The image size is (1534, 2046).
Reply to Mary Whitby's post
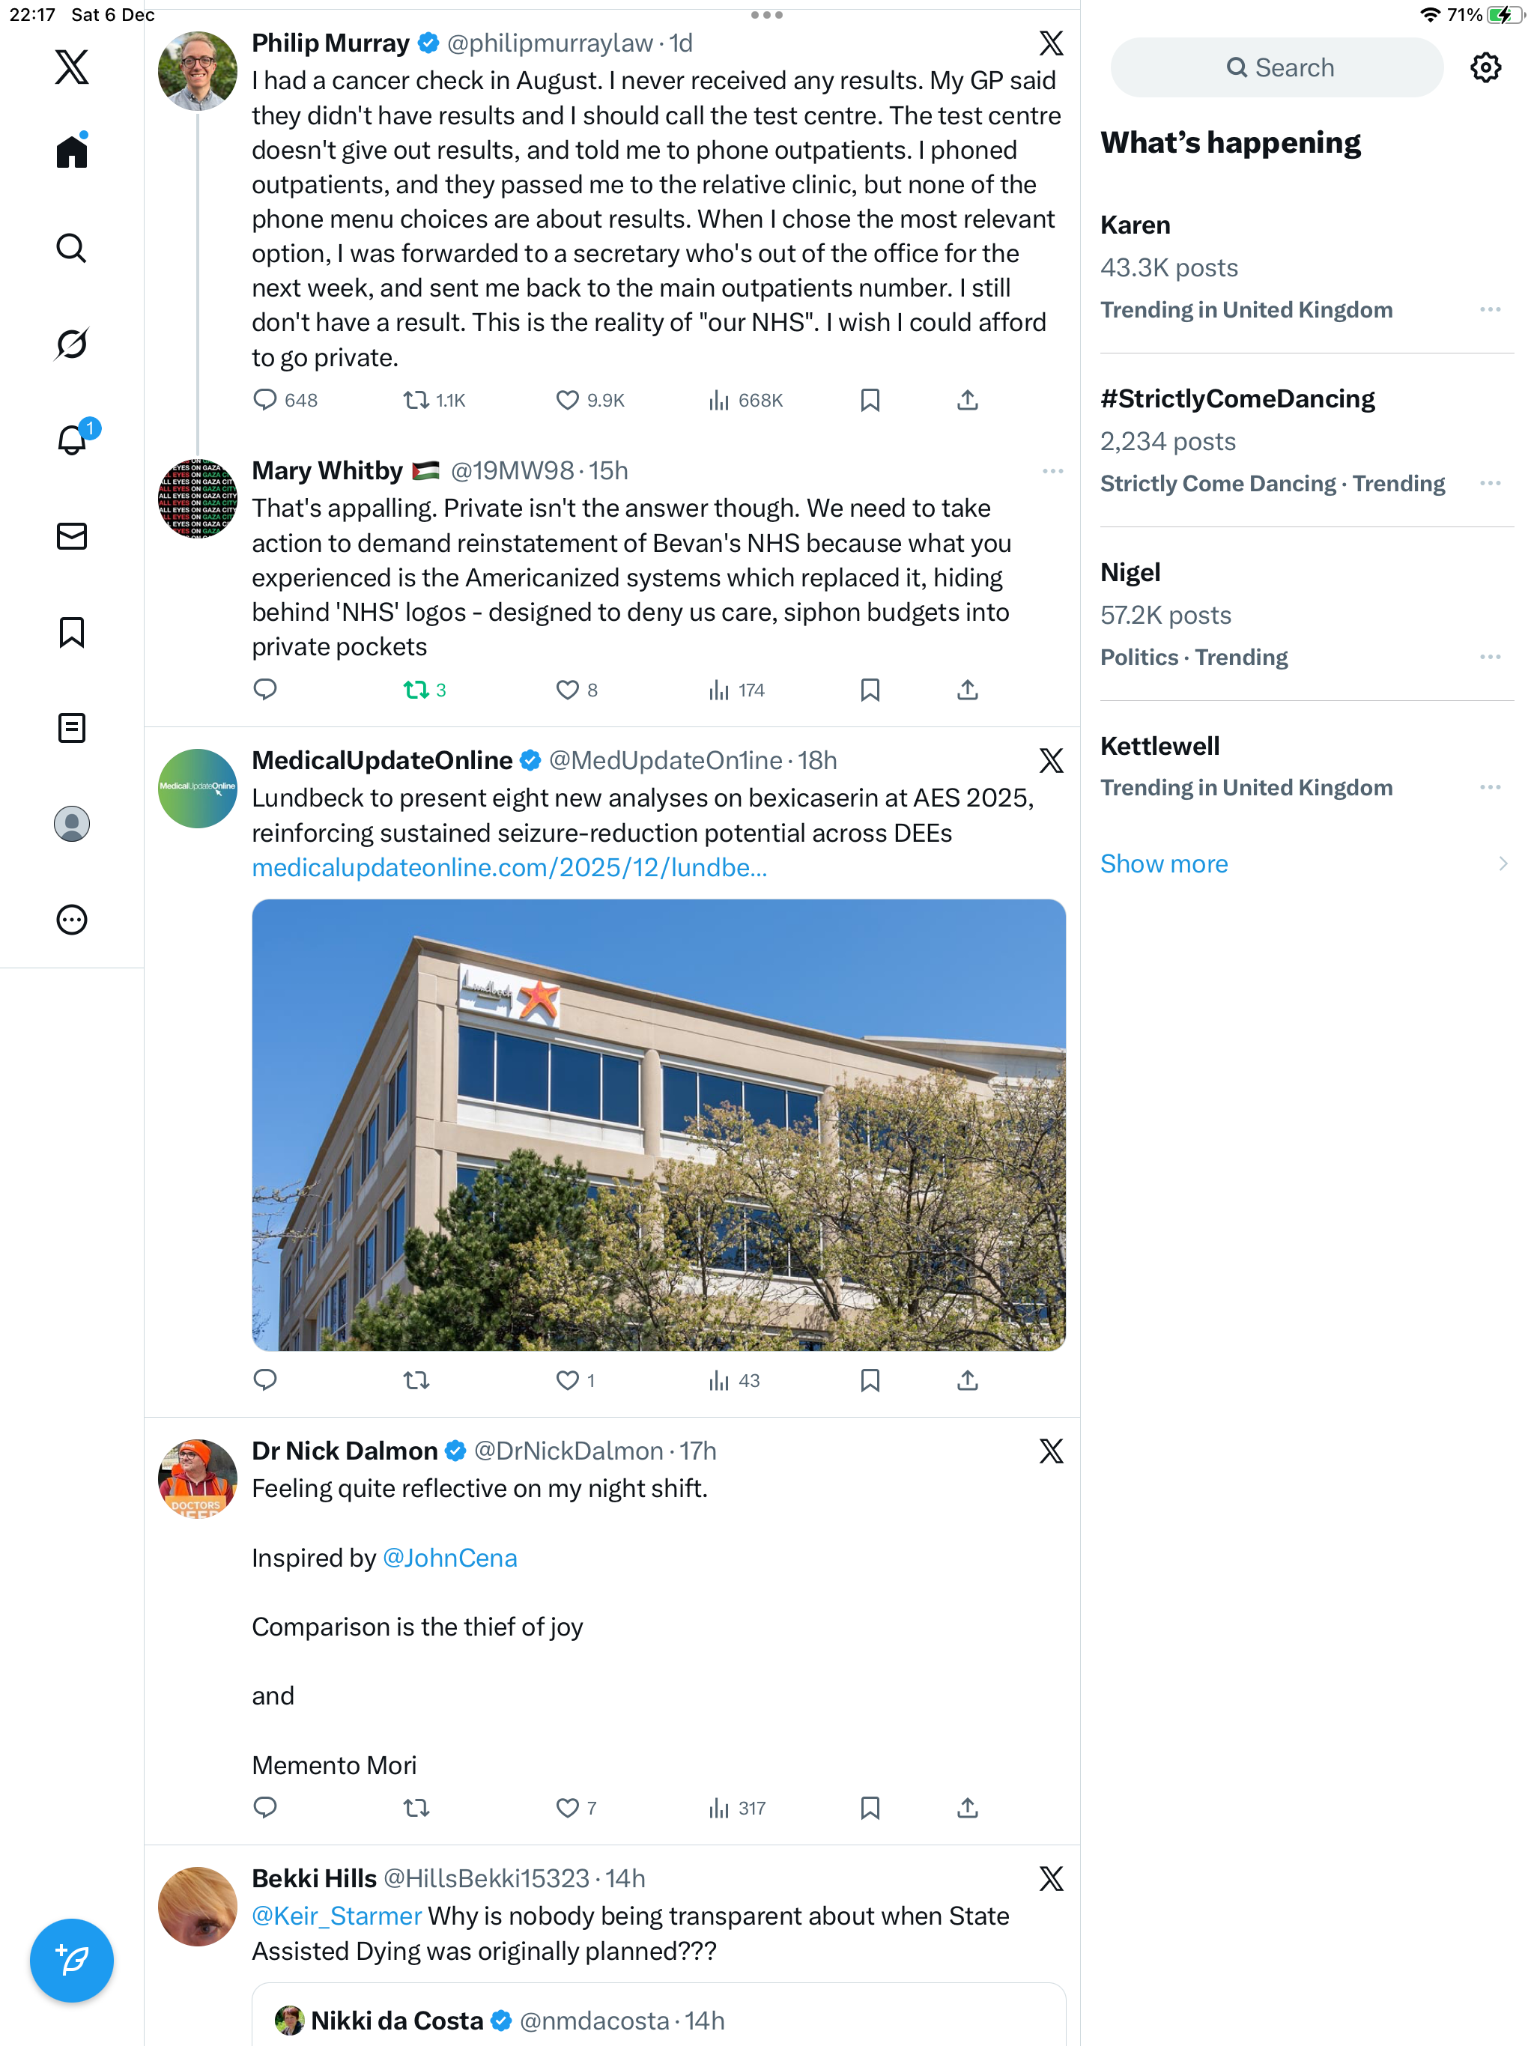pos(266,690)
